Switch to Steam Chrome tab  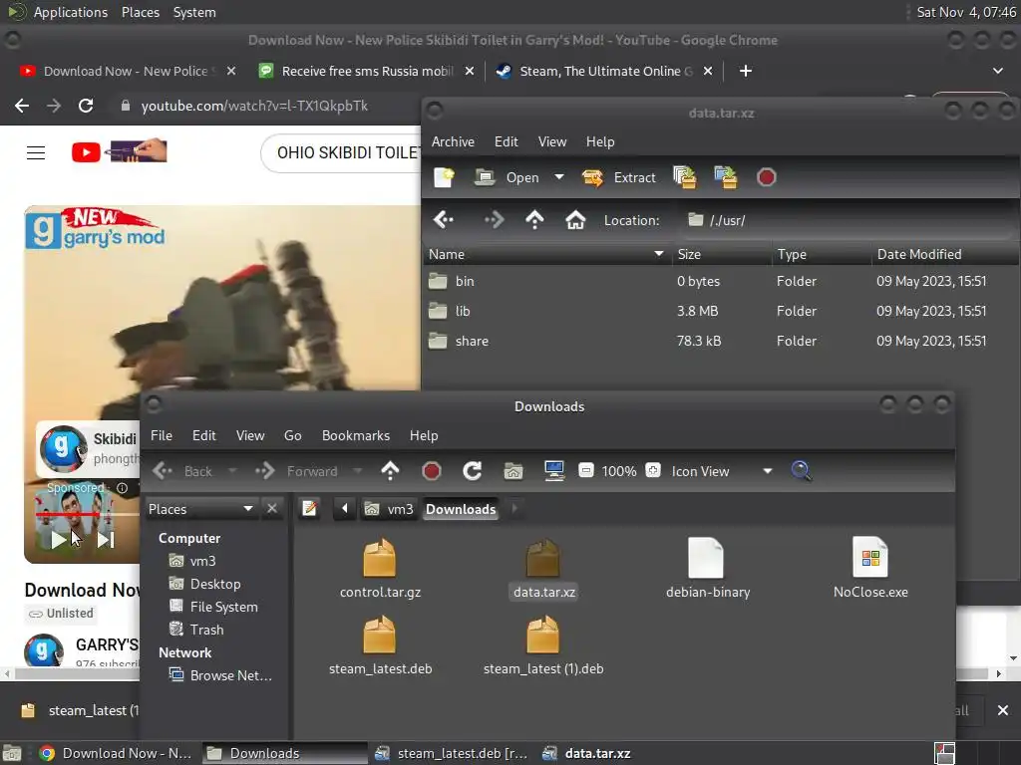tap(605, 71)
